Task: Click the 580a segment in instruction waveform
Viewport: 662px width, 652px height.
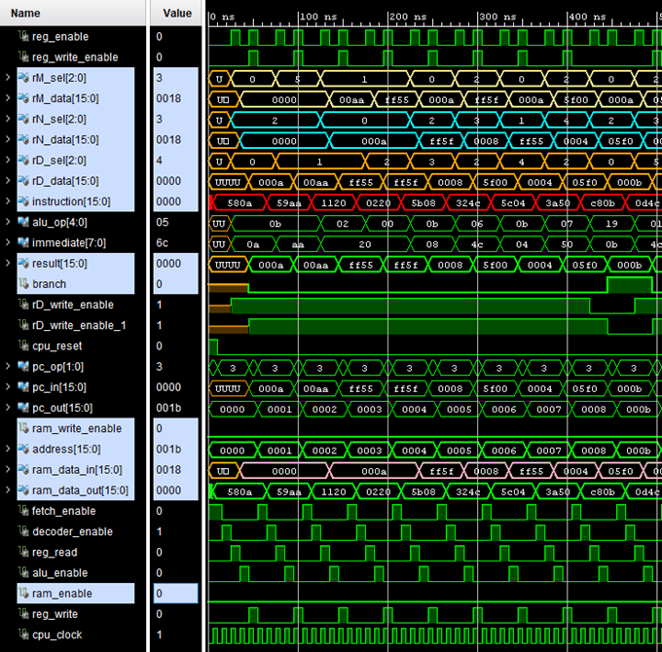Action: (x=239, y=203)
